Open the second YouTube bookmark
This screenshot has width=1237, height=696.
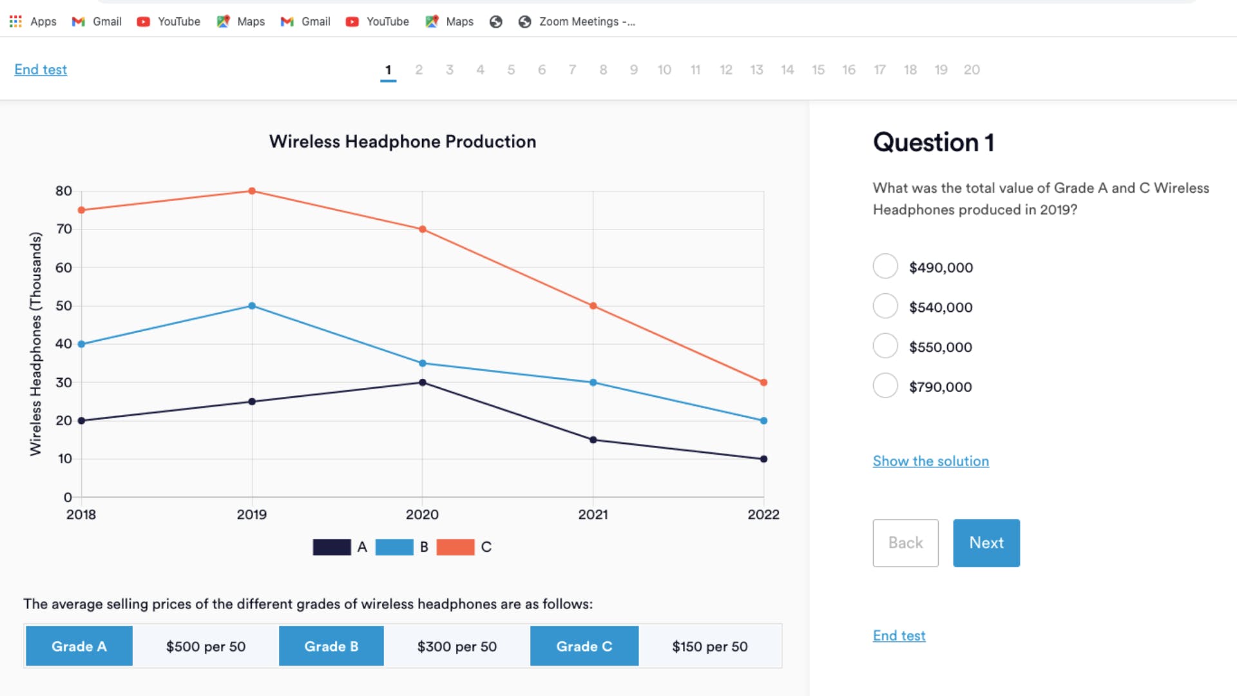point(378,21)
